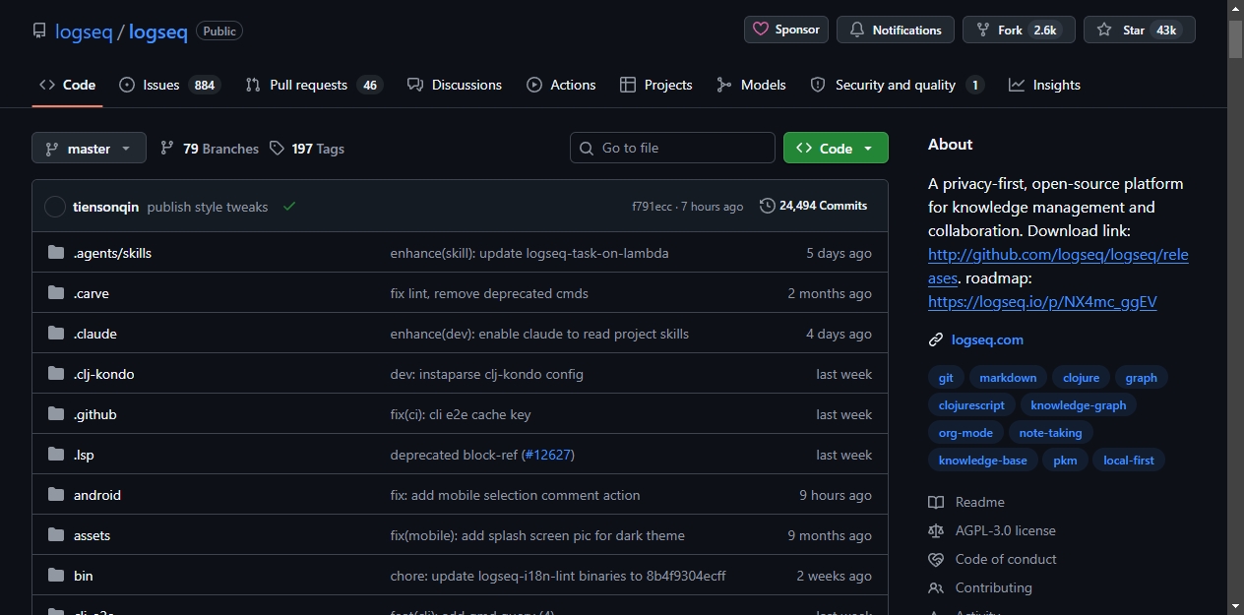Click the scales icon beside AGPL-3.0 license
The width and height of the screenshot is (1244, 615).
tap(936, 531)
